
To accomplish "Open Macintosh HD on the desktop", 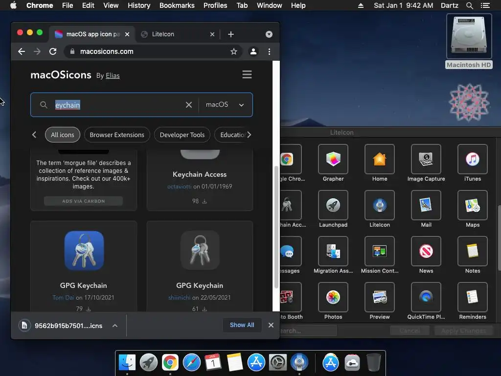I will pyautogui.click(x=469, y=41).
